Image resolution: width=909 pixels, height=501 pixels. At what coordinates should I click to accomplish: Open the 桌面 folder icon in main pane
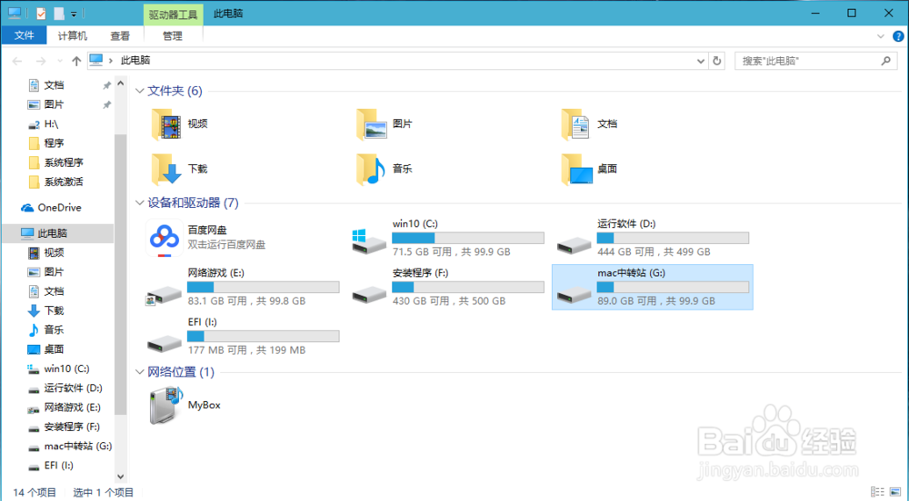pos(576,169)
